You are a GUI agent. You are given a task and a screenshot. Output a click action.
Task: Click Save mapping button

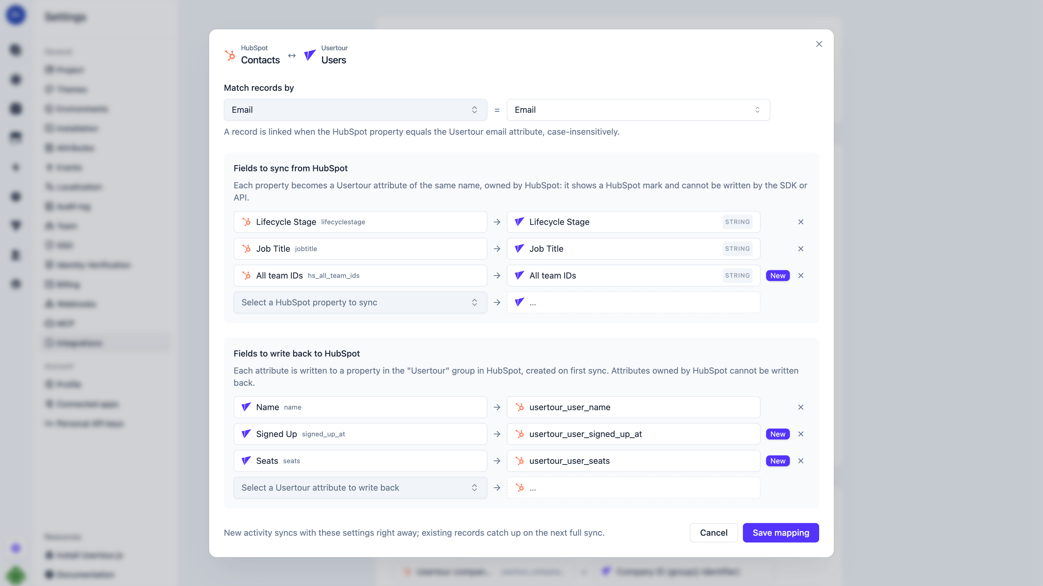pos(780,533)
